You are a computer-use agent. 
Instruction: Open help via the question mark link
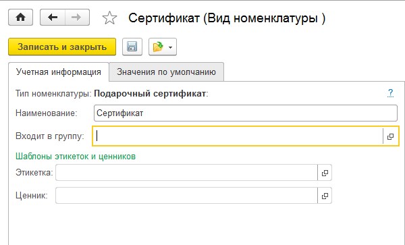(x=390, y=92)
